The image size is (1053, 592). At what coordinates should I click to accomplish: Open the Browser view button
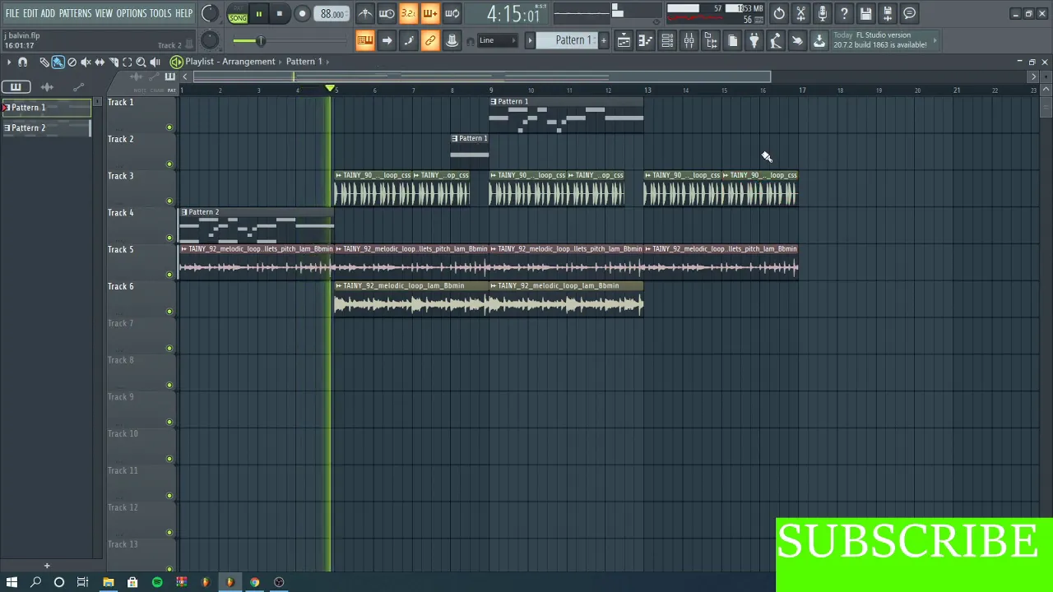[711, 40]
